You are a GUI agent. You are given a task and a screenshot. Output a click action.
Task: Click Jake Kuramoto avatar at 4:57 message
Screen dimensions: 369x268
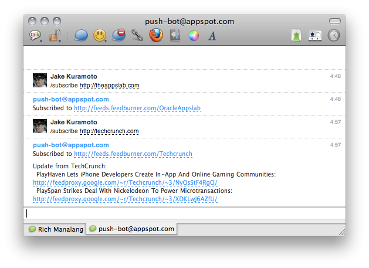click(x=40, y=126)
